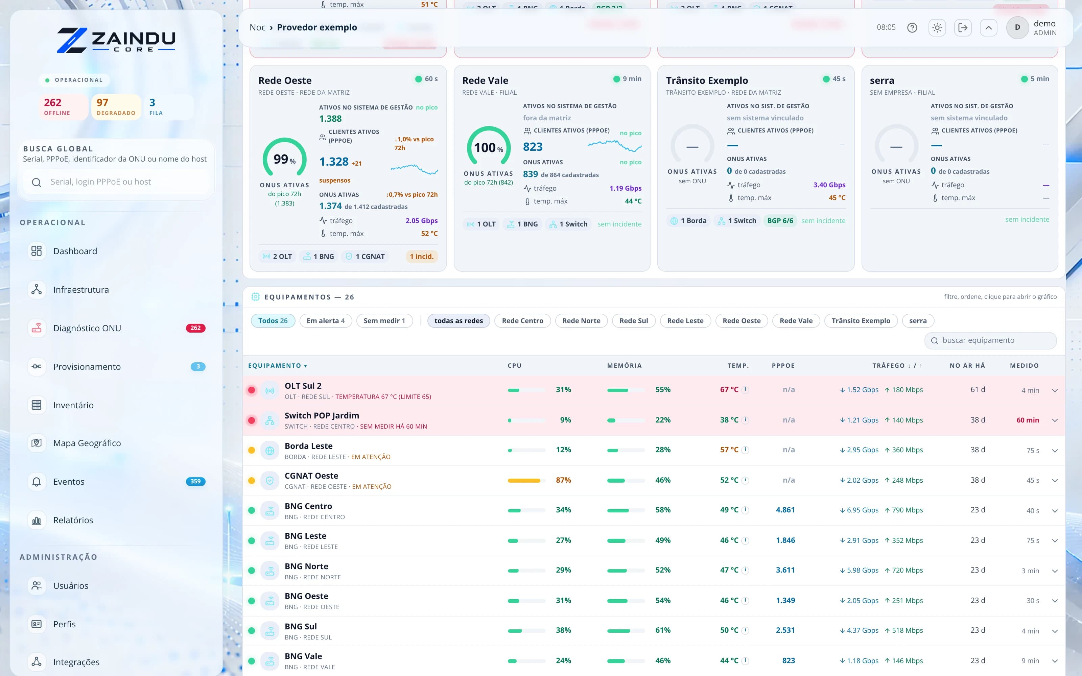Expand the CGNAT Oeste row chevron
The image size is (1082, 676).
pyautogui.click(x=1055, y=481)
